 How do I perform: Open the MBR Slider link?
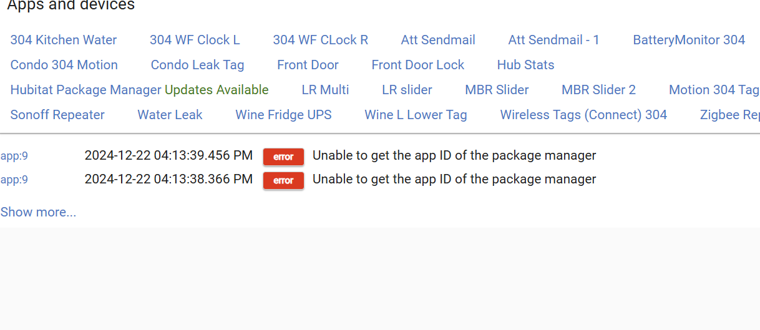(x=497, y=90)
